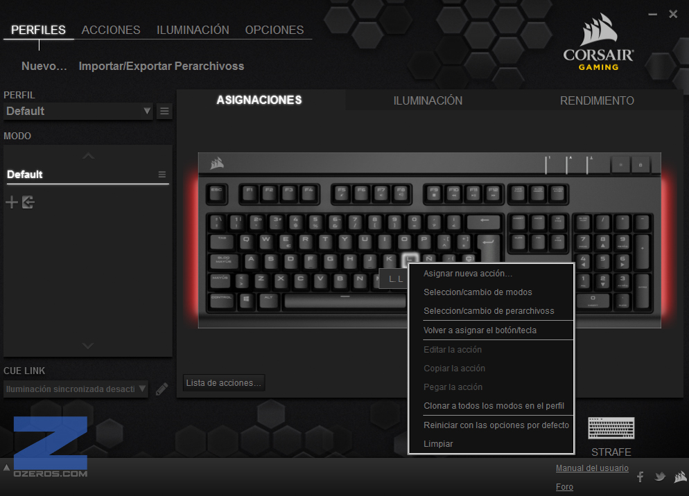This screenshot has height=496, width=689.
Task: Open the Facebook icon link
Action: pyautogui.click(x=640, y=477)
